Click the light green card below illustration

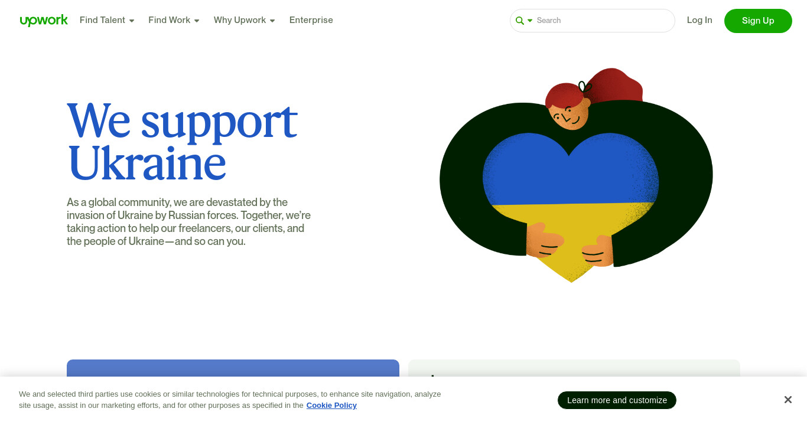tap(574, 368)
